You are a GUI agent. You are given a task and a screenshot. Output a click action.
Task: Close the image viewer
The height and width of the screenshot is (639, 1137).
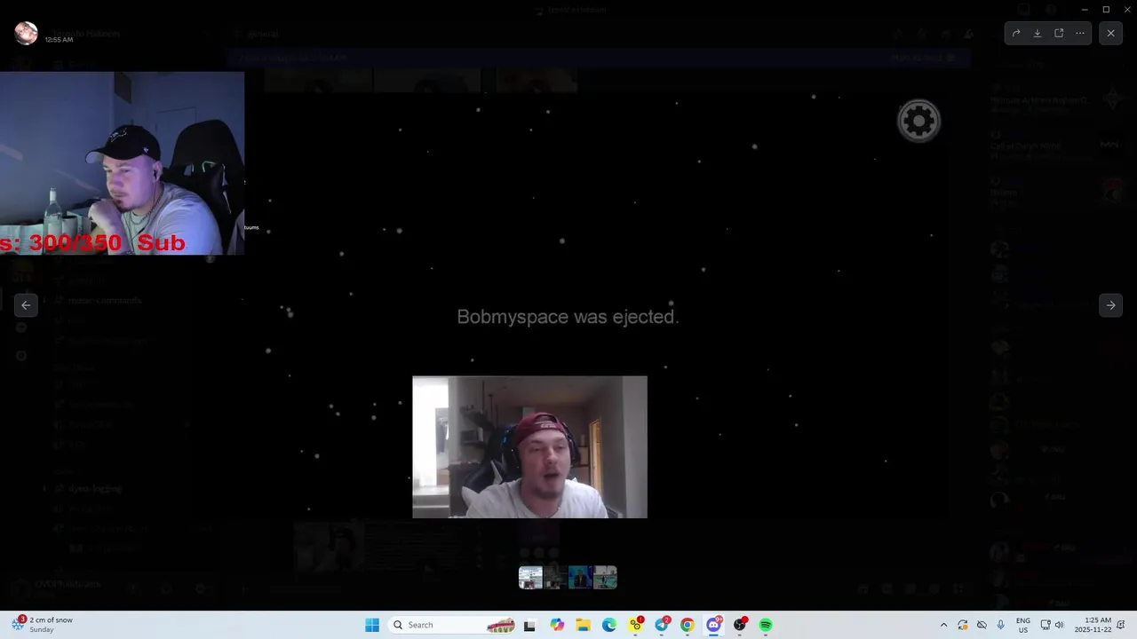point(1110,33)
